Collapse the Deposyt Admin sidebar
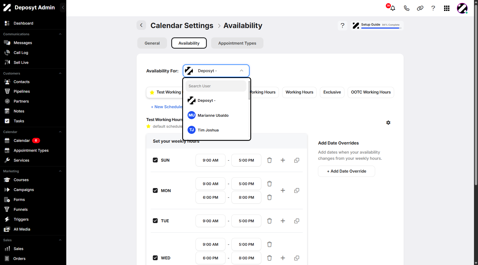 [63, 7]
